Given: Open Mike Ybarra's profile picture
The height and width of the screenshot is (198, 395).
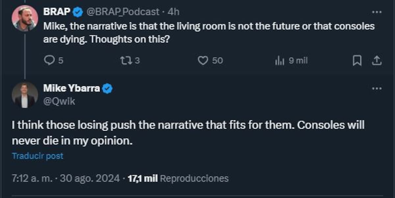Looking at the screenshot, I should click(25, 95).
